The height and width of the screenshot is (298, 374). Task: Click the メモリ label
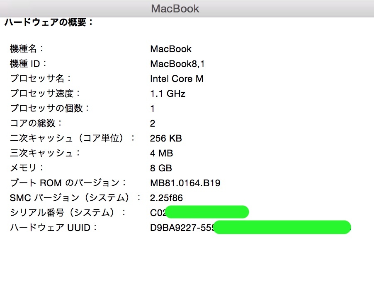point(27,168)
